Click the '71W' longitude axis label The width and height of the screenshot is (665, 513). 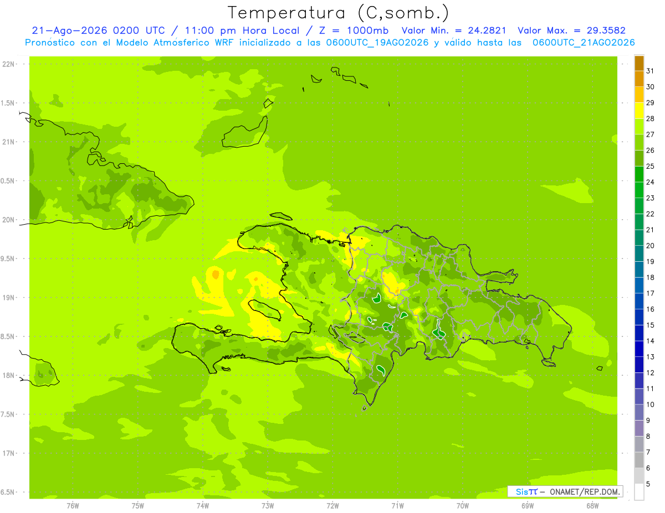pos(397,506)
